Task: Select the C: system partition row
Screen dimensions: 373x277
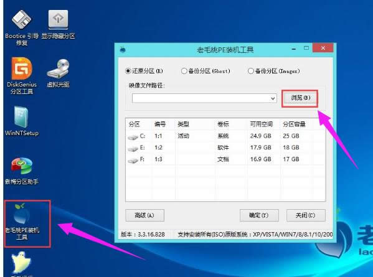Action: [225, 136]
